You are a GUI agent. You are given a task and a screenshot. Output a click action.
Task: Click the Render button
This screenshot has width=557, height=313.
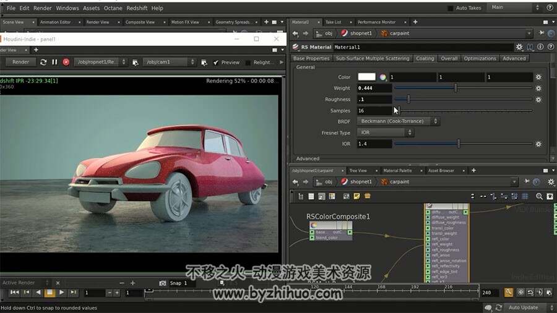pyautogui.click(x=20, y=62)
